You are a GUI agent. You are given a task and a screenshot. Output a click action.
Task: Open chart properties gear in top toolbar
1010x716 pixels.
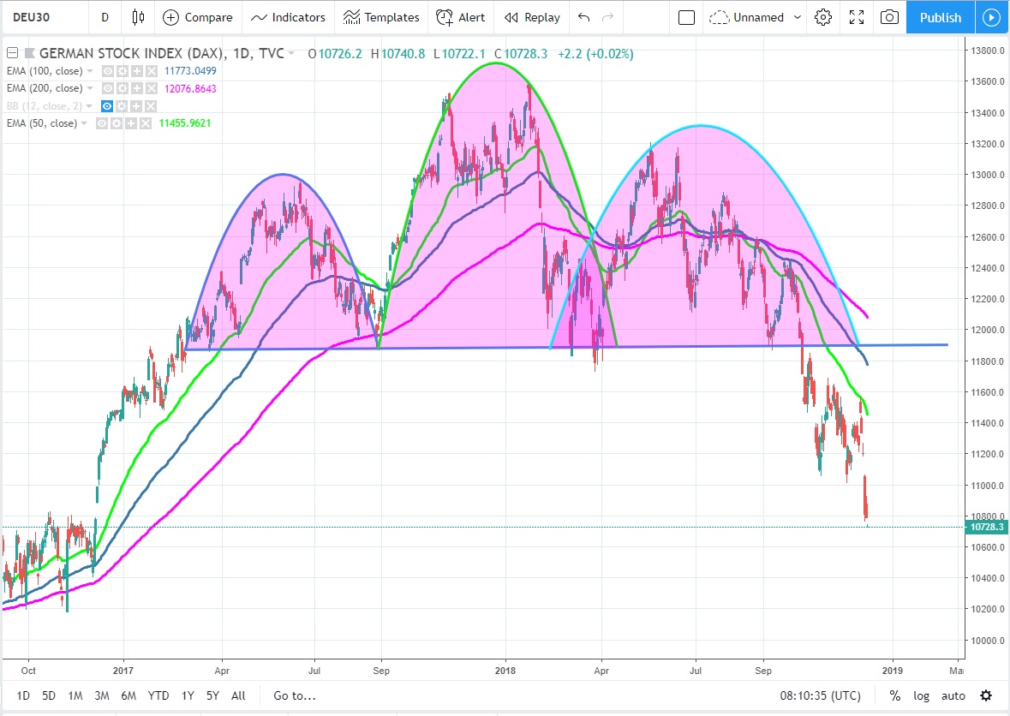(x=823, y=17)
